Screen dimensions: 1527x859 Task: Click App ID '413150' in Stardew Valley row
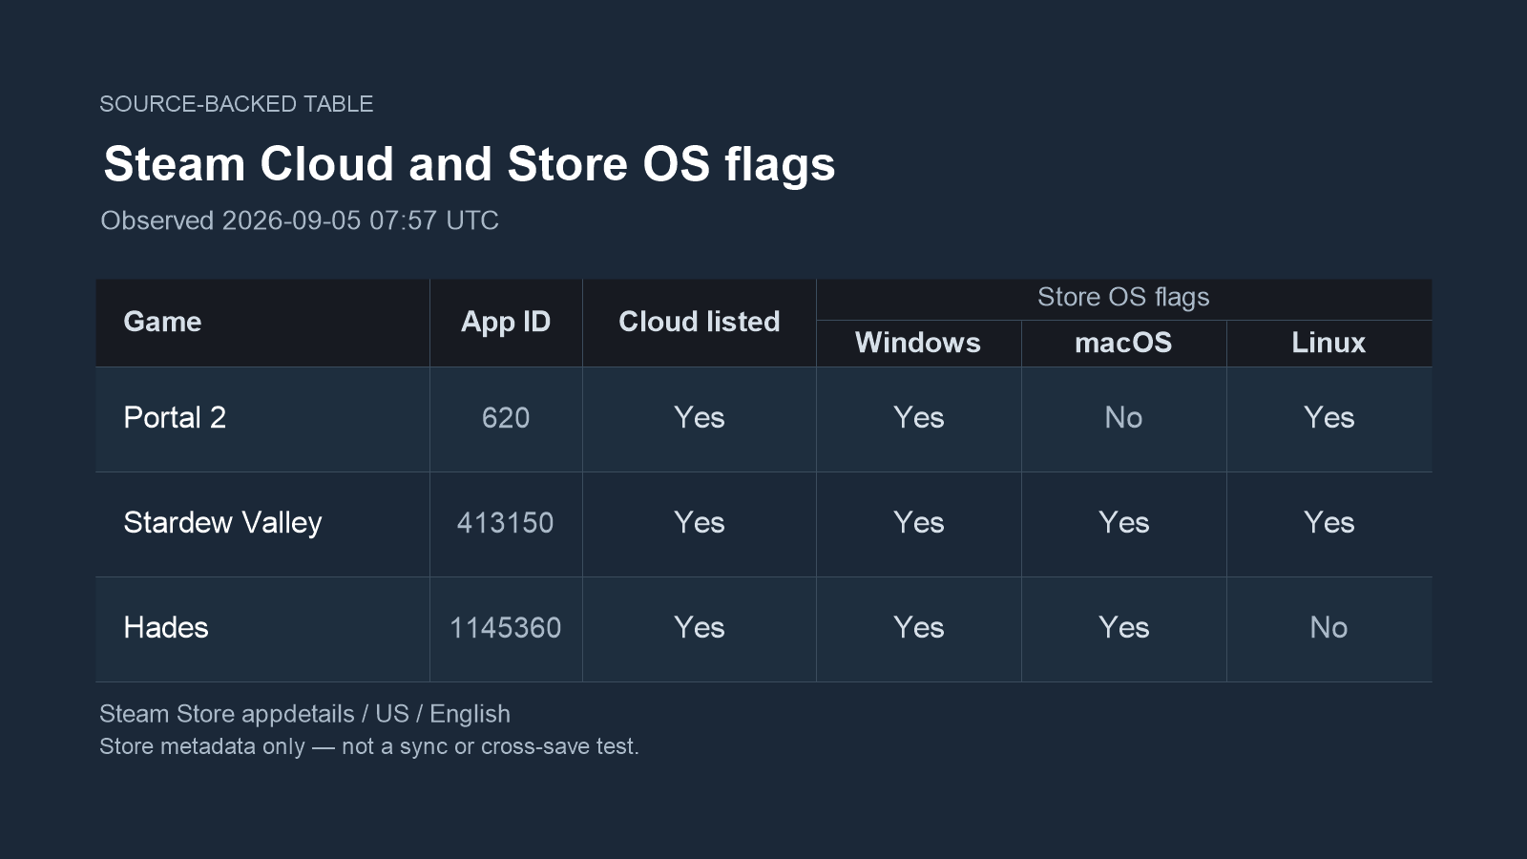coord(506,524)
